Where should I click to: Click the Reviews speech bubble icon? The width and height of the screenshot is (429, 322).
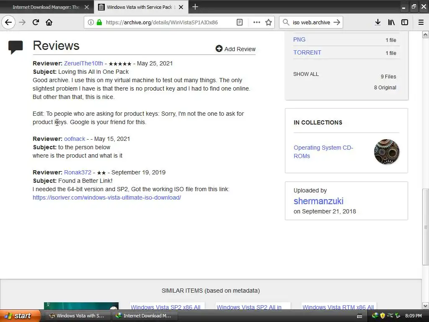click(16, 47)
